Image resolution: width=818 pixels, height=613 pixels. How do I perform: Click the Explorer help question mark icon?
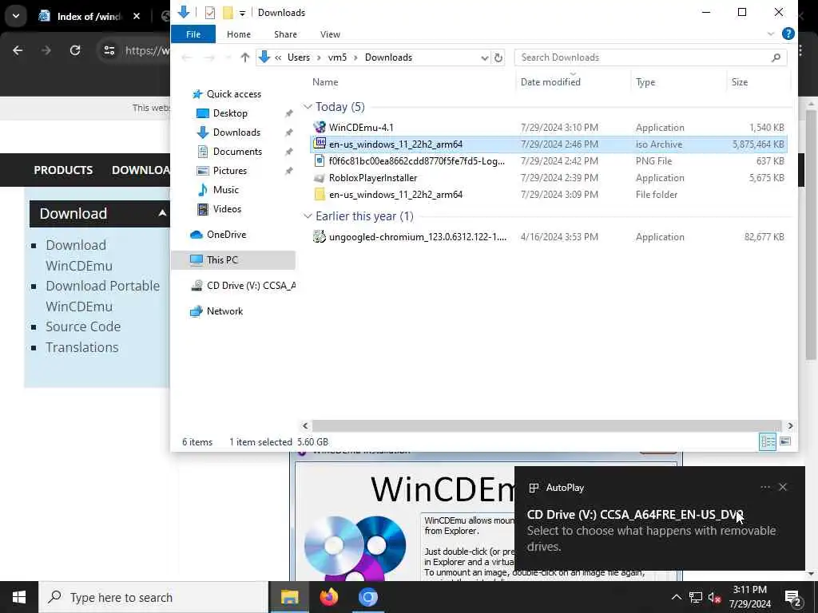click(788, 34)
